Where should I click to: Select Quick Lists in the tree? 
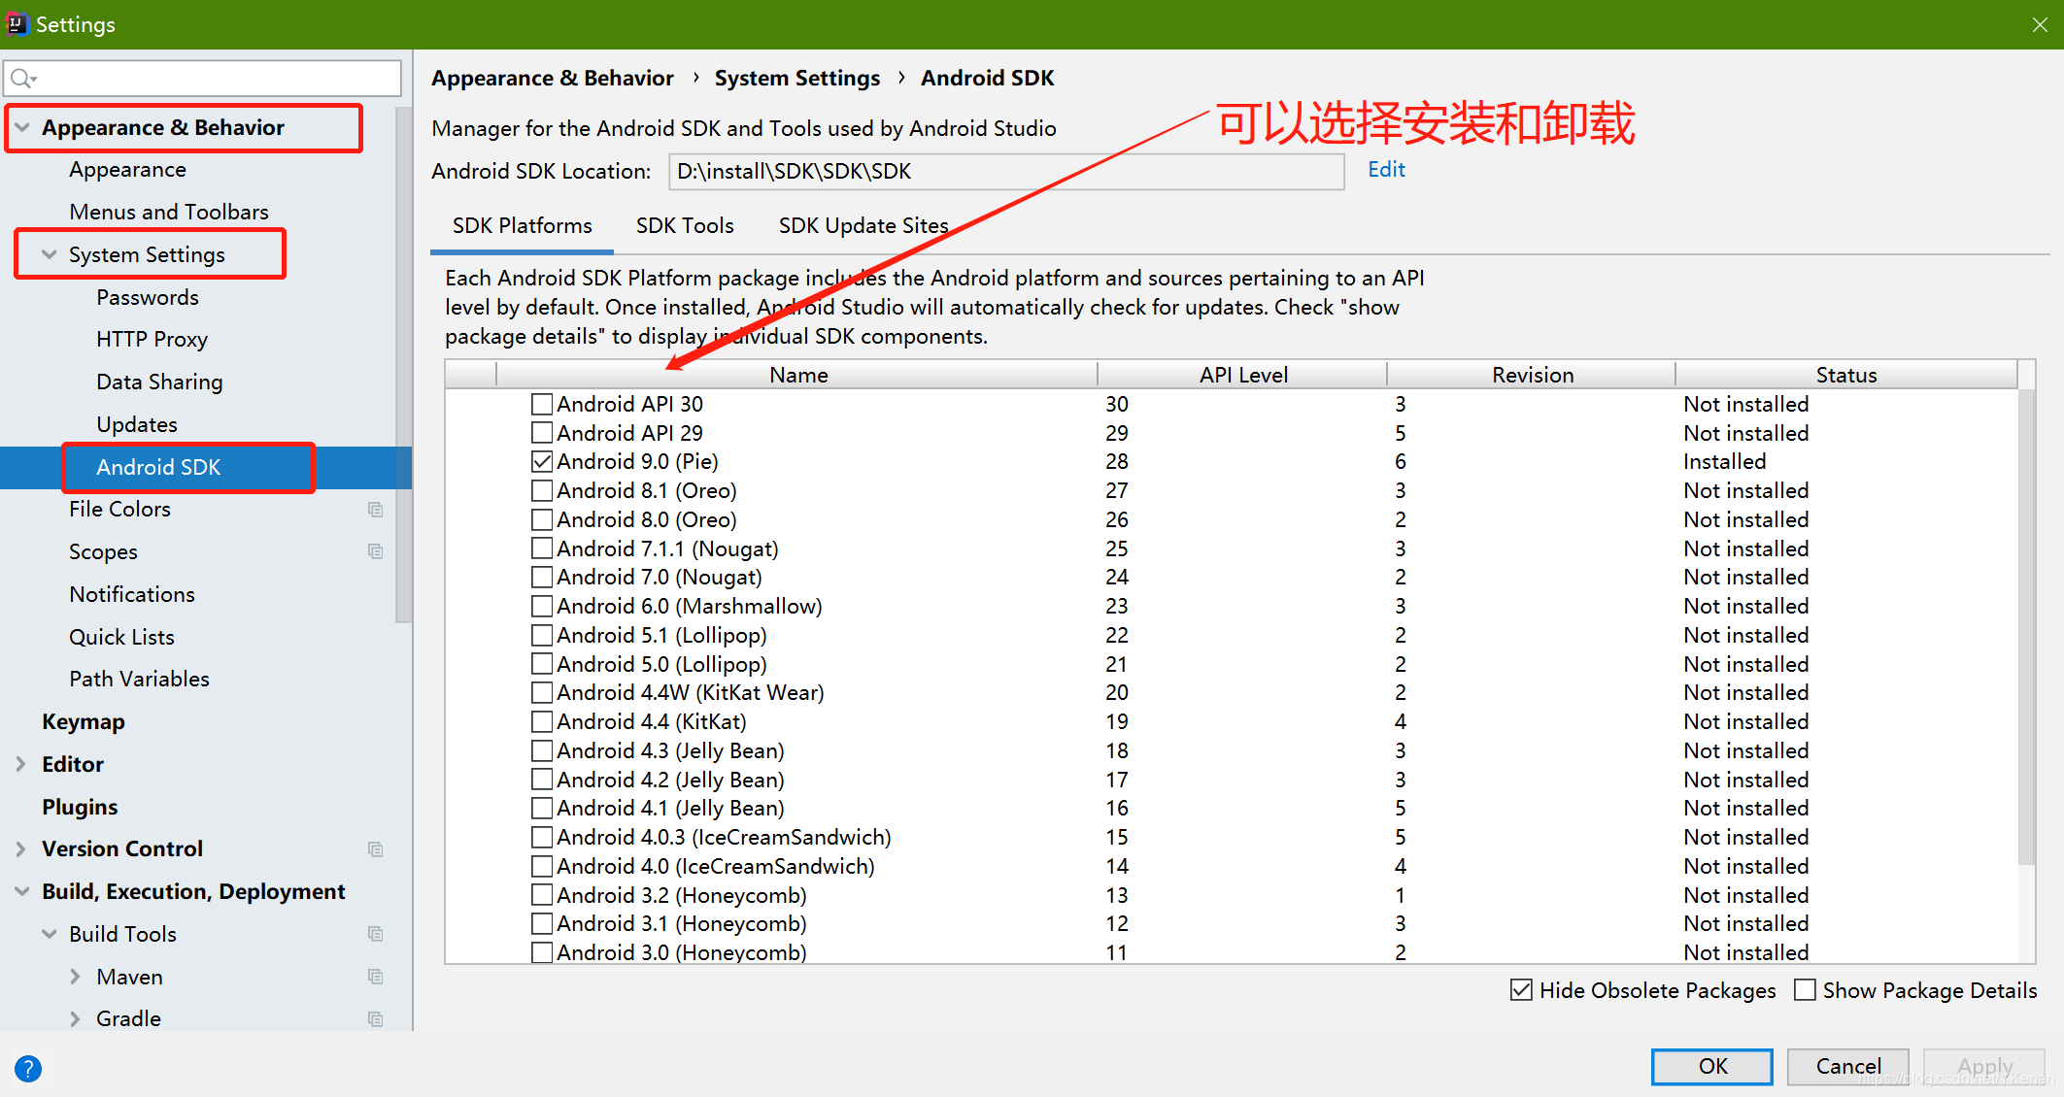[x=121, y=637]
